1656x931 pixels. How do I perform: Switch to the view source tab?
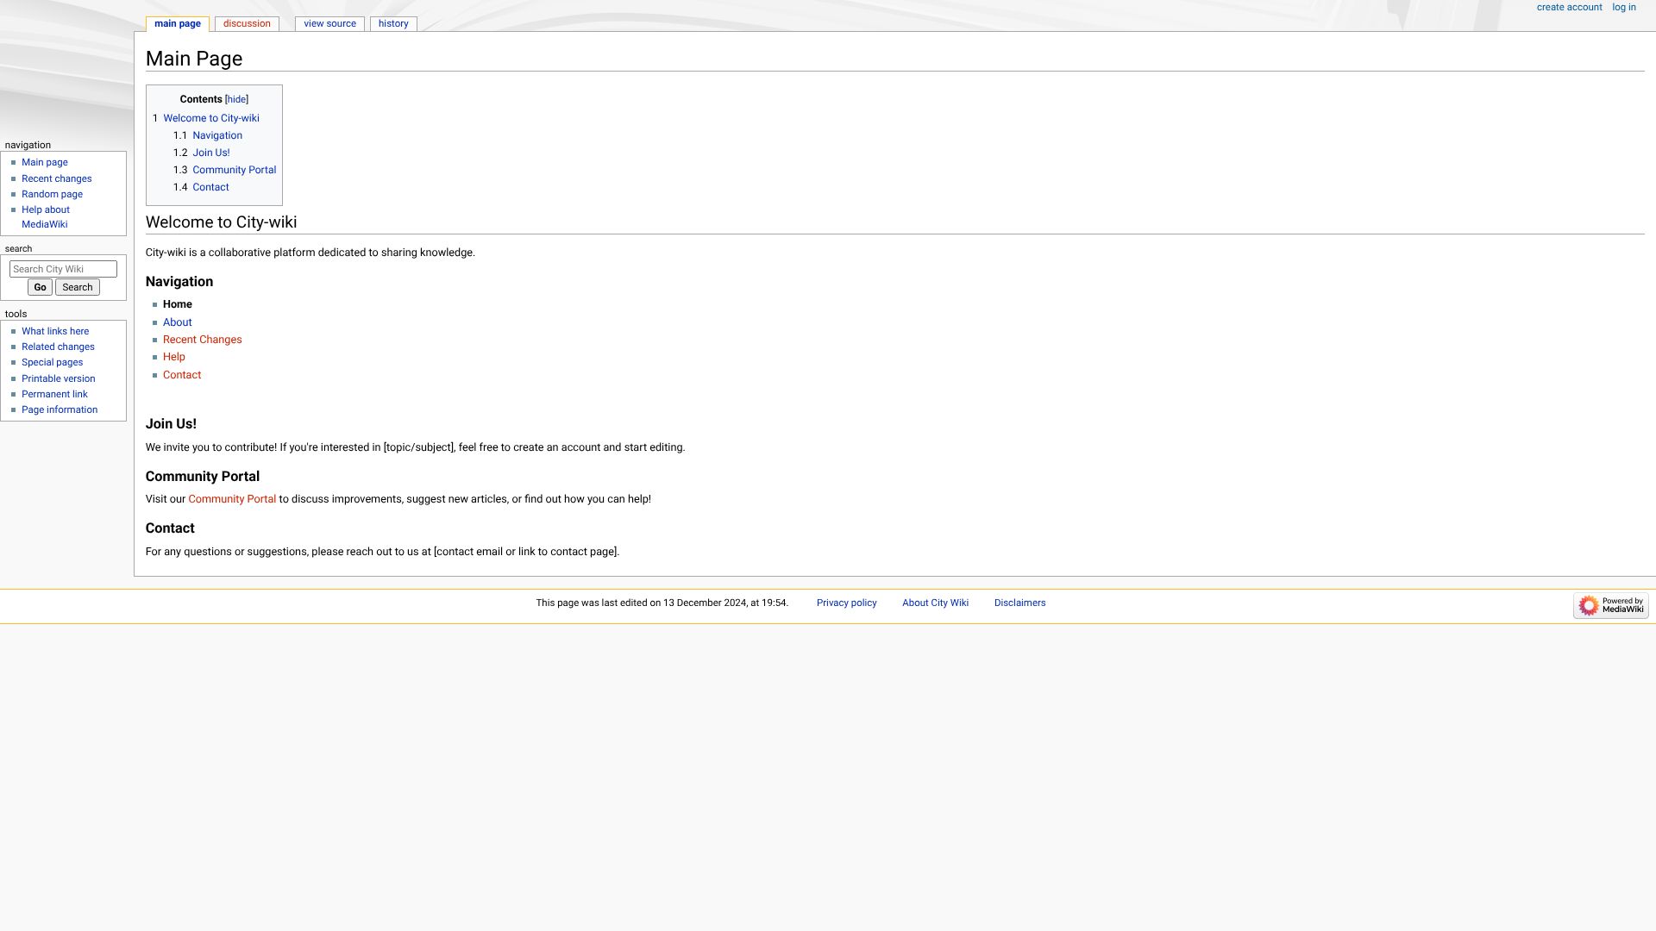coord(329,24)
